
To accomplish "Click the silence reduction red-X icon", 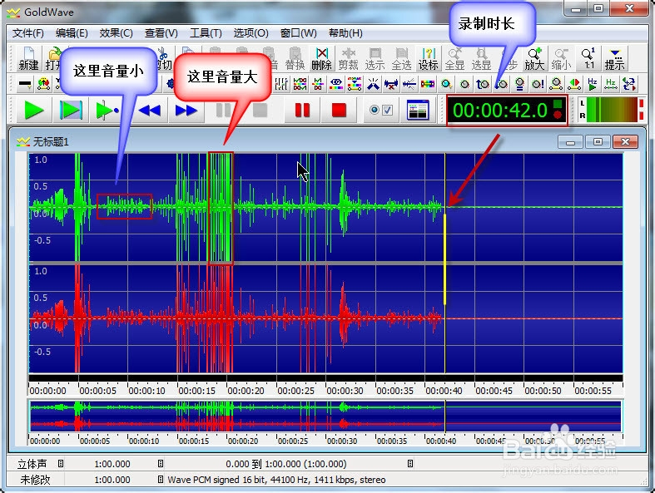I will pyautogui.click(x=391, y=84).
